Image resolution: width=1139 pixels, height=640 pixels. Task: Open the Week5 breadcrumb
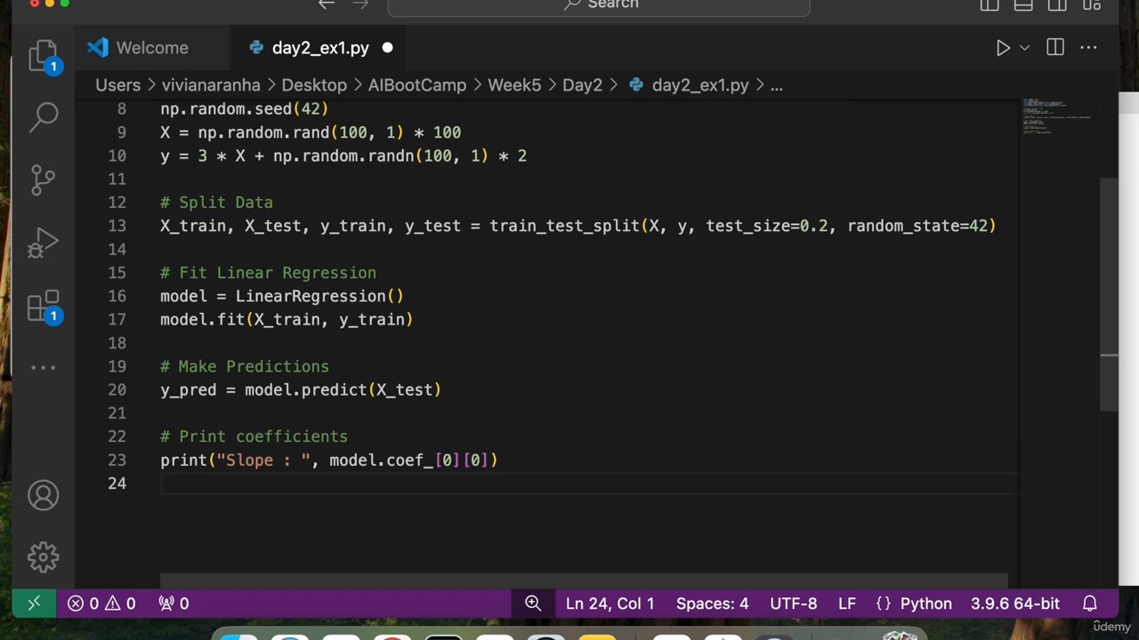(x=514, y=85)
